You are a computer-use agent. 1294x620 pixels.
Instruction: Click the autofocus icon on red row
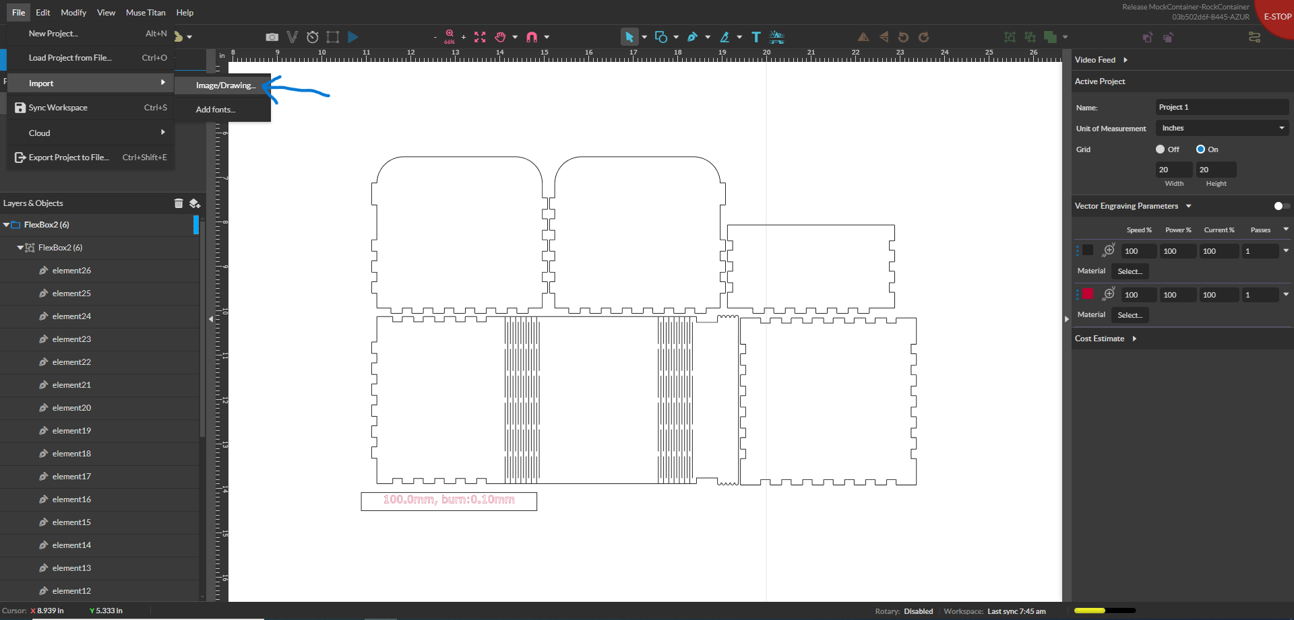pos(1109,294)
